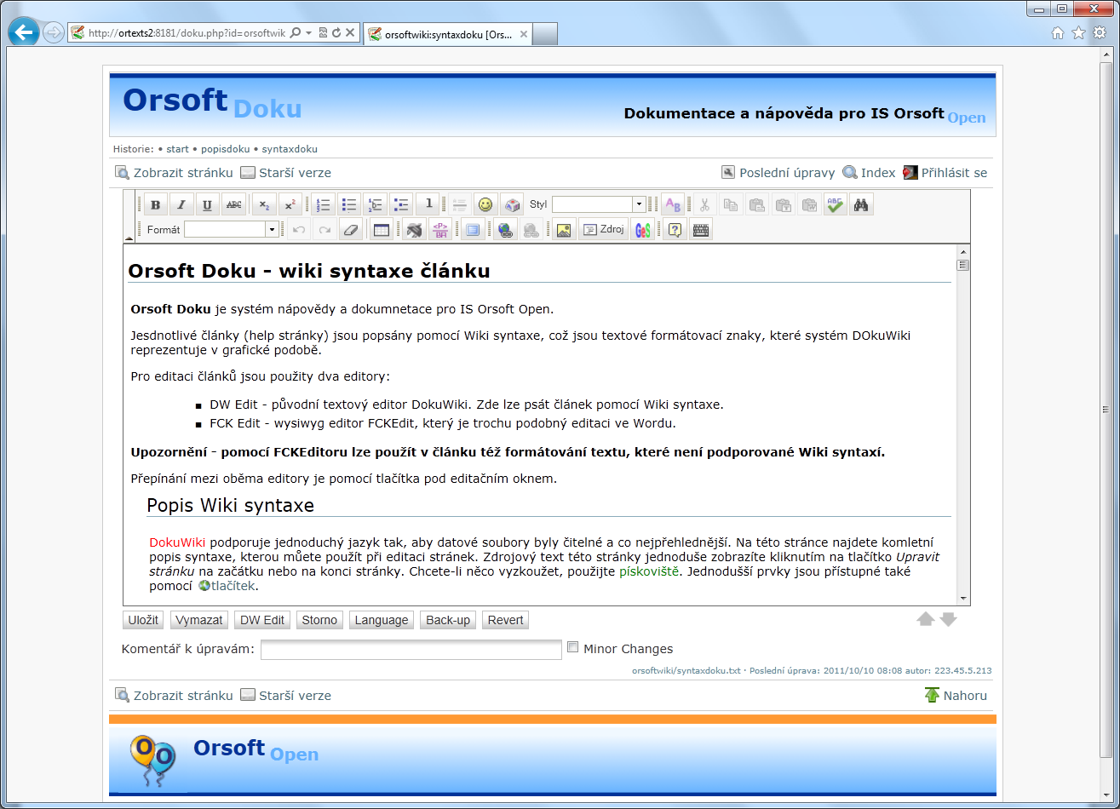Apply italic formatting
This screenshot has width=1120, height=809.
[x=181, y=205]
